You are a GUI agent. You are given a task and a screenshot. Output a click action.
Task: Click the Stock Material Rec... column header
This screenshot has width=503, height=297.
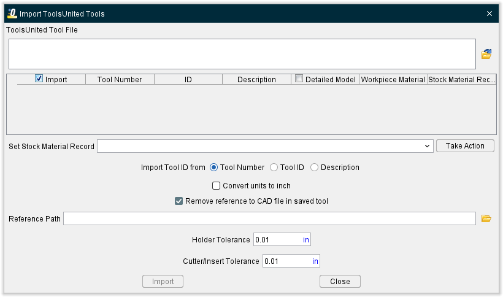(462, 80)
